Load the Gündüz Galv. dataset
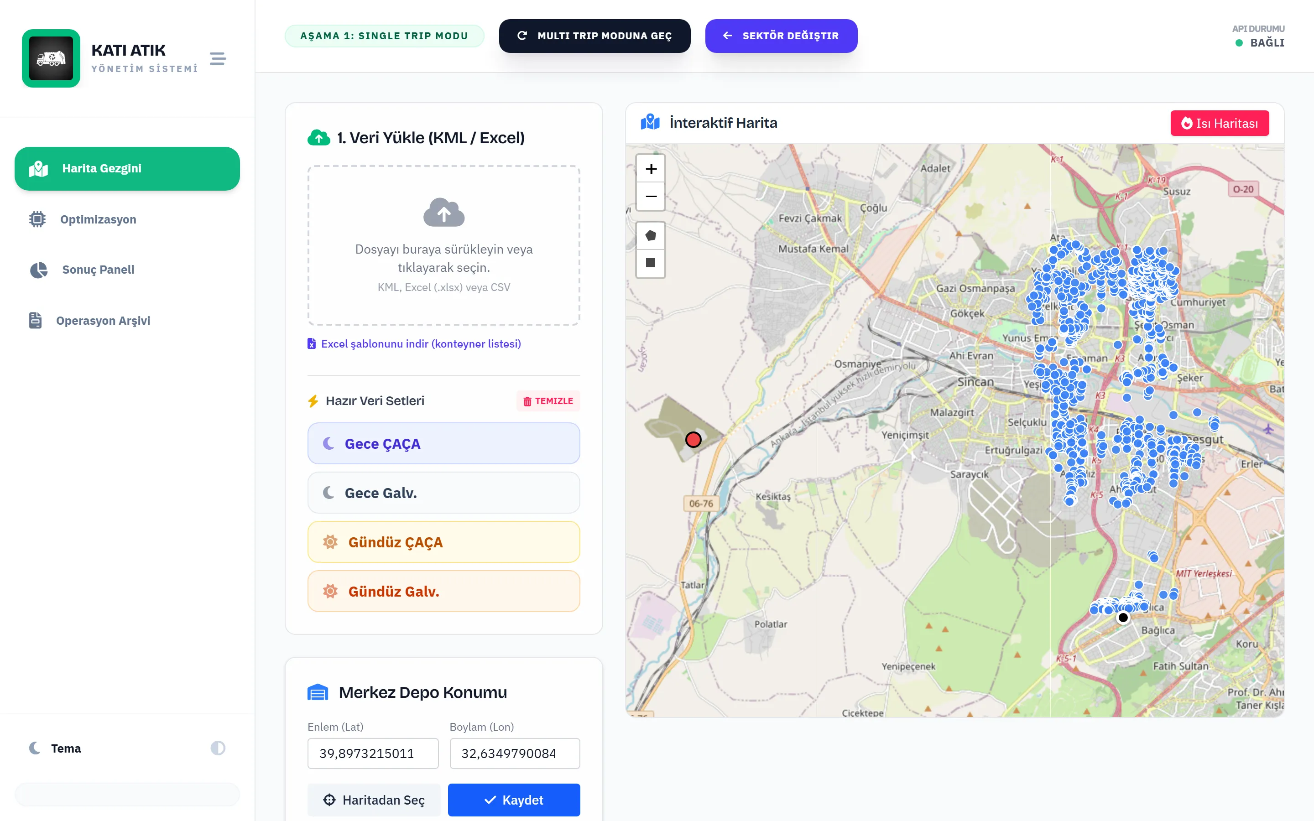Viewport: 1314px width, 821px height. 443,591
